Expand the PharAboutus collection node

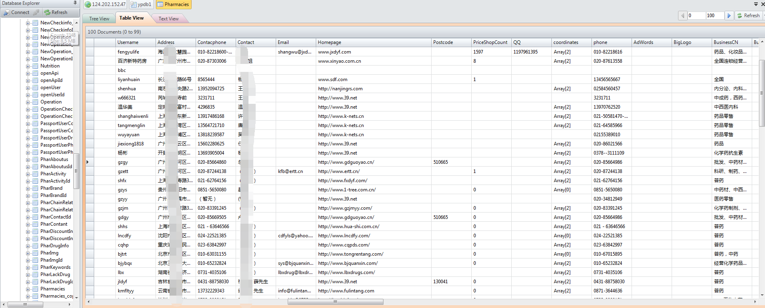[x=28, y=160]
